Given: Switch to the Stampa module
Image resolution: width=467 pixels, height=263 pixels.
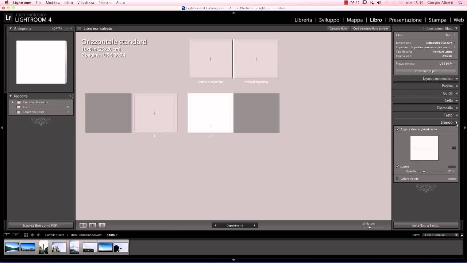Looking at the screenshot, I should [437, 20].
